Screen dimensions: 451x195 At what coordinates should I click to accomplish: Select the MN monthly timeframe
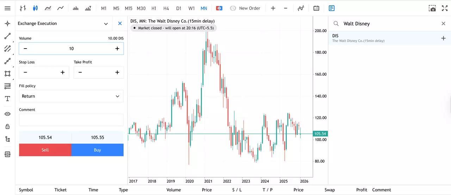point(204,8)
